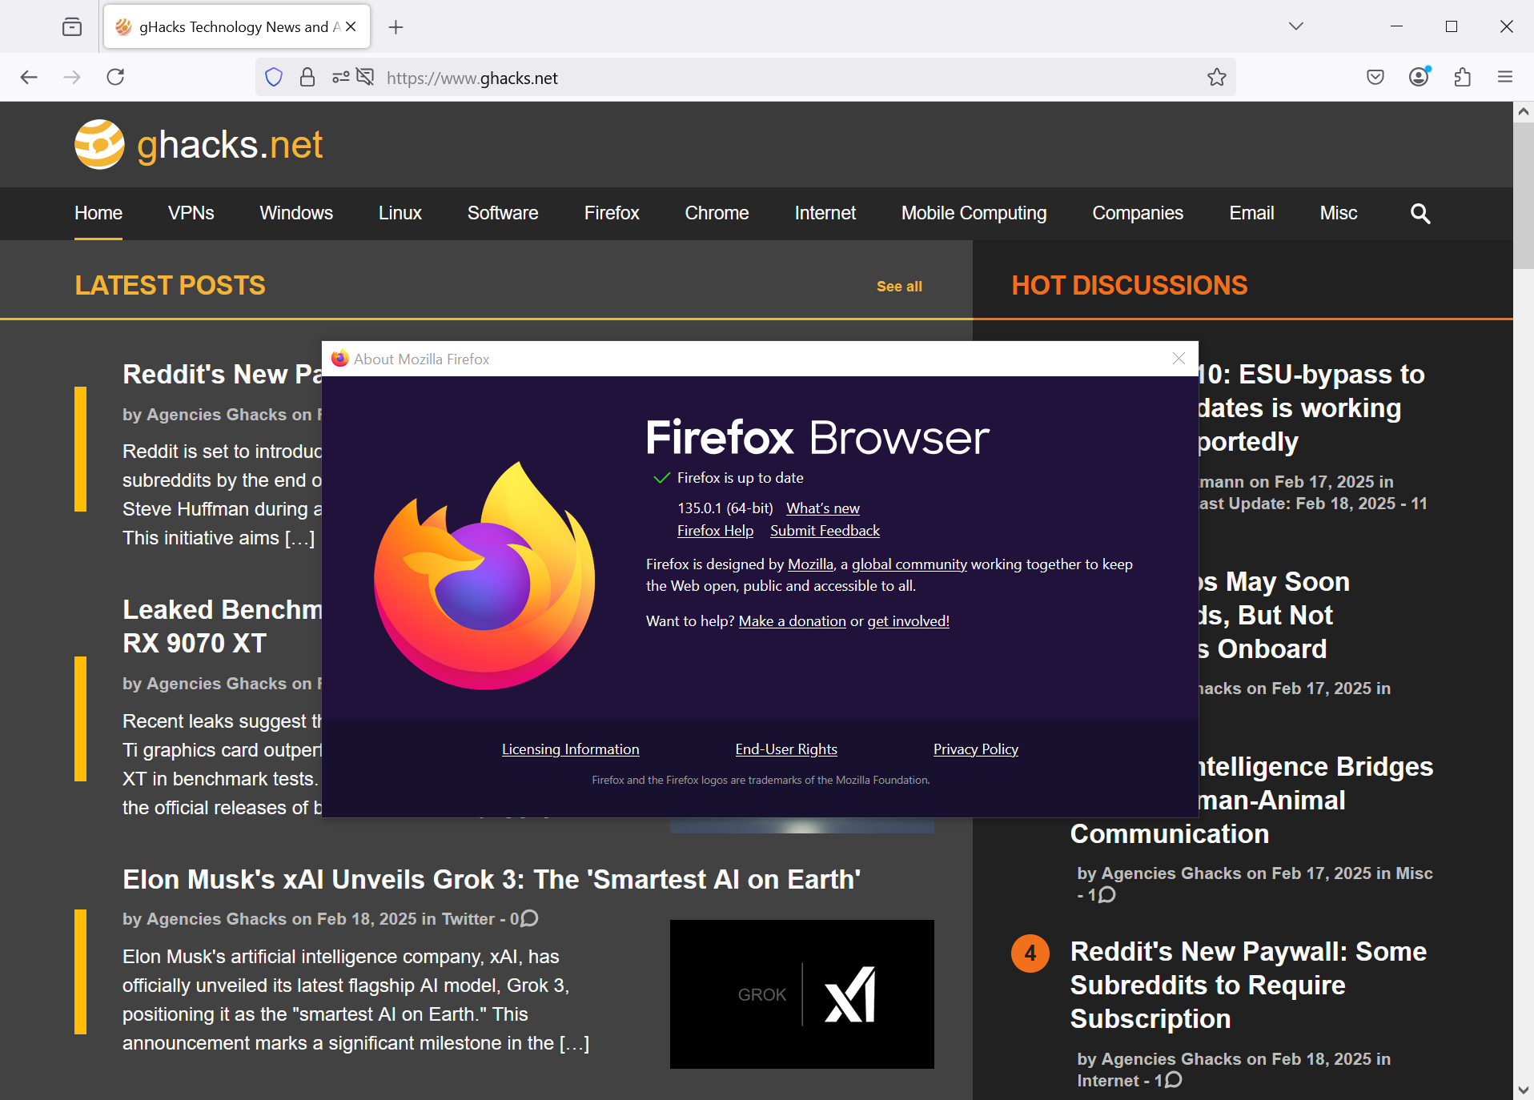Click Make a donation link

792,621
